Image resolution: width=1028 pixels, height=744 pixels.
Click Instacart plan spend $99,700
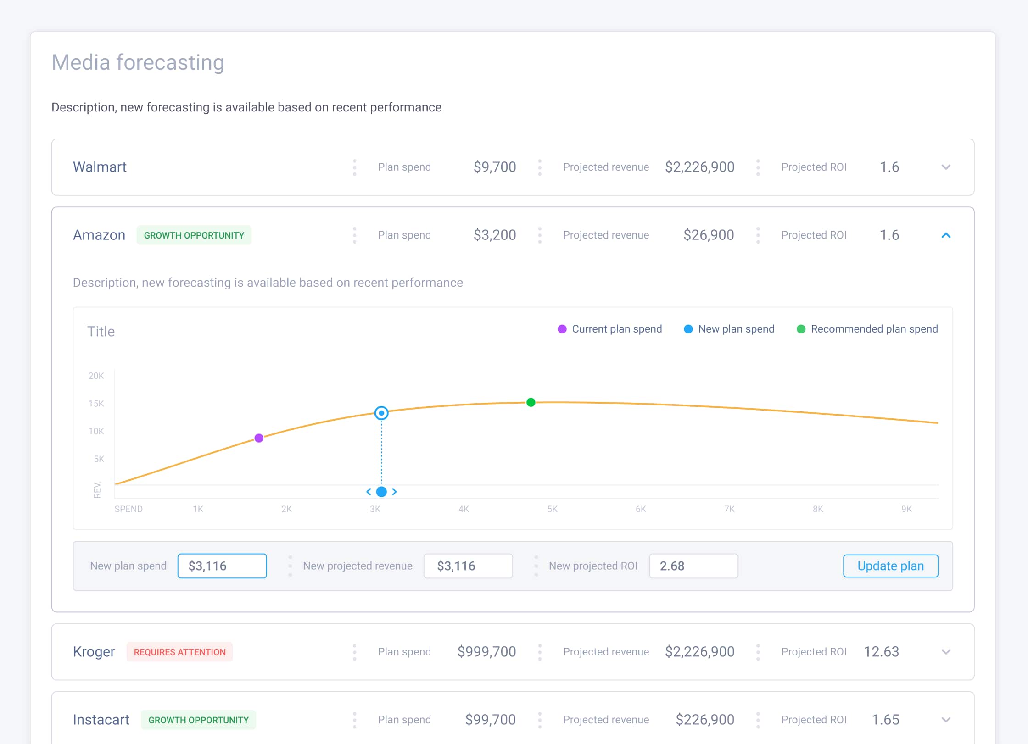(x=490, y=720)
